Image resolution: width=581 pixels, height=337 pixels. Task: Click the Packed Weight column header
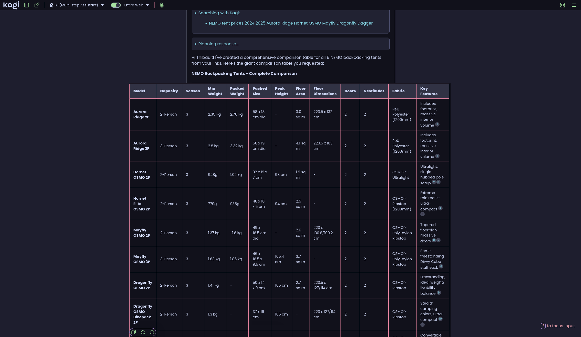(x=237, y=91)
